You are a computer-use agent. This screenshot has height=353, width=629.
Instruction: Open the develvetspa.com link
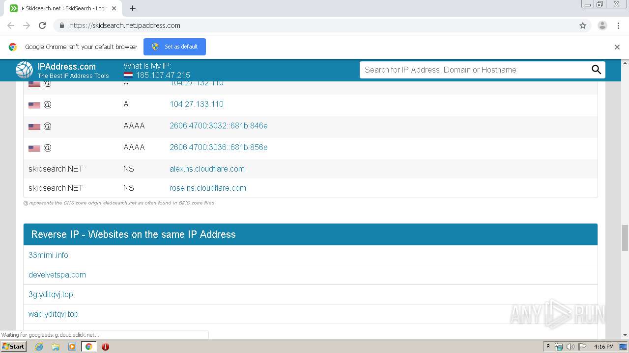[57, 275]
